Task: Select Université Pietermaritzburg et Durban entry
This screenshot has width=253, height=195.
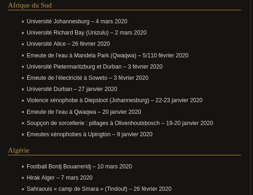Action: click(x=95, y=67)
